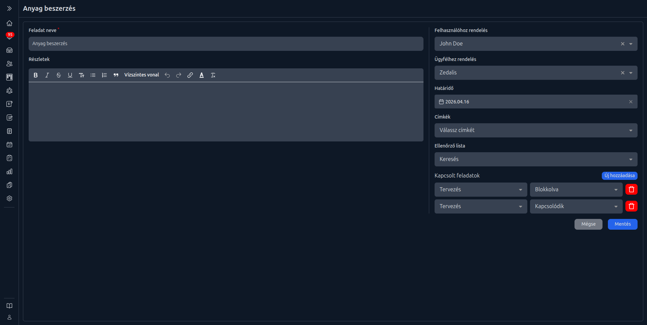
Task: Open the calendar icon in sidebar
Action: (9, 144)
